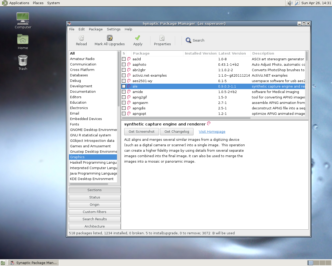Screen dimensions: 332x266
Task: Show Custom Filters view
Action: pyautogui.click(x=95, y=212)
